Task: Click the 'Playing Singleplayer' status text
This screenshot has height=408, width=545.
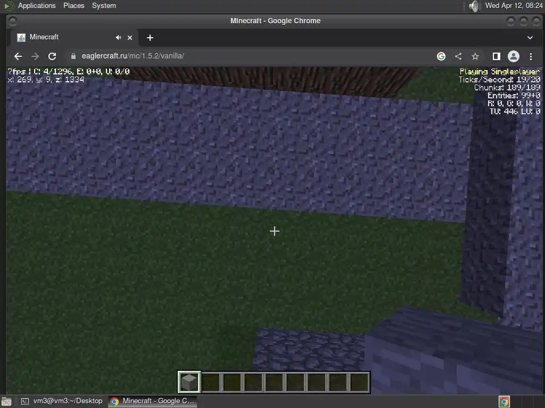Action: (500, 72)
